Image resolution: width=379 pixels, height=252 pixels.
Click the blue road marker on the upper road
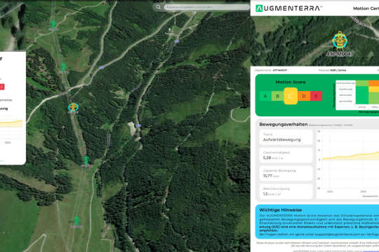[177, 41]
